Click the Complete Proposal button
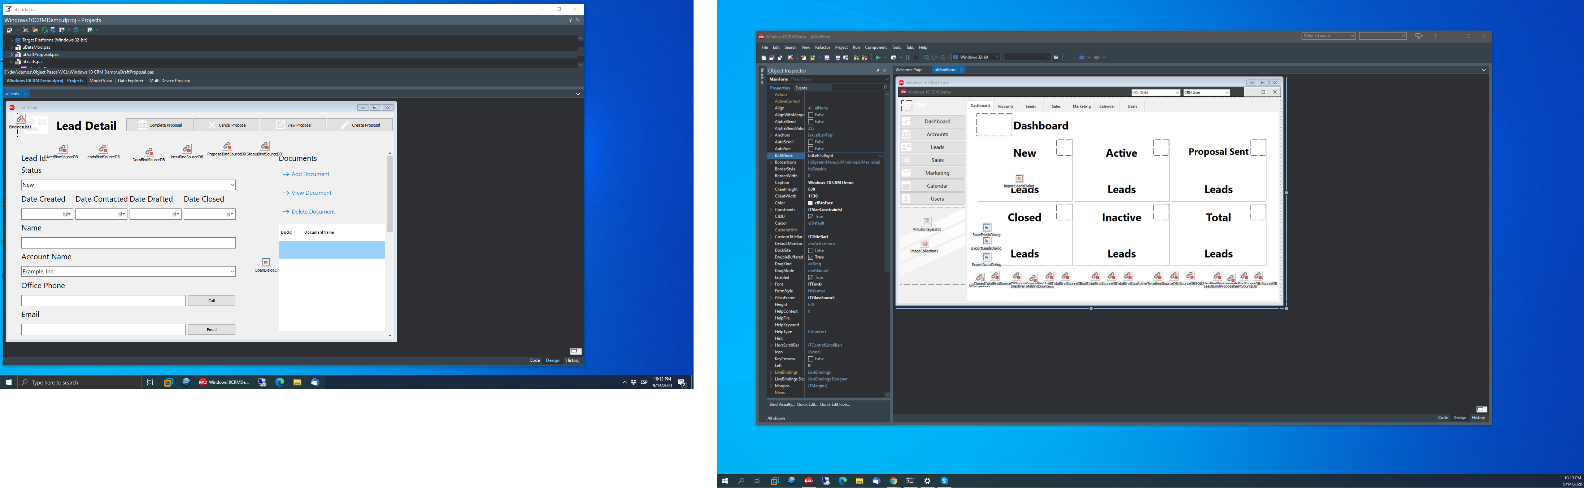 [x=159, y=125]
